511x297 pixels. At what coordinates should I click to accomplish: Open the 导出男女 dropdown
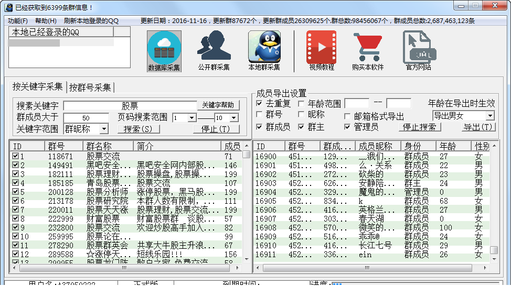pos(490,116)
